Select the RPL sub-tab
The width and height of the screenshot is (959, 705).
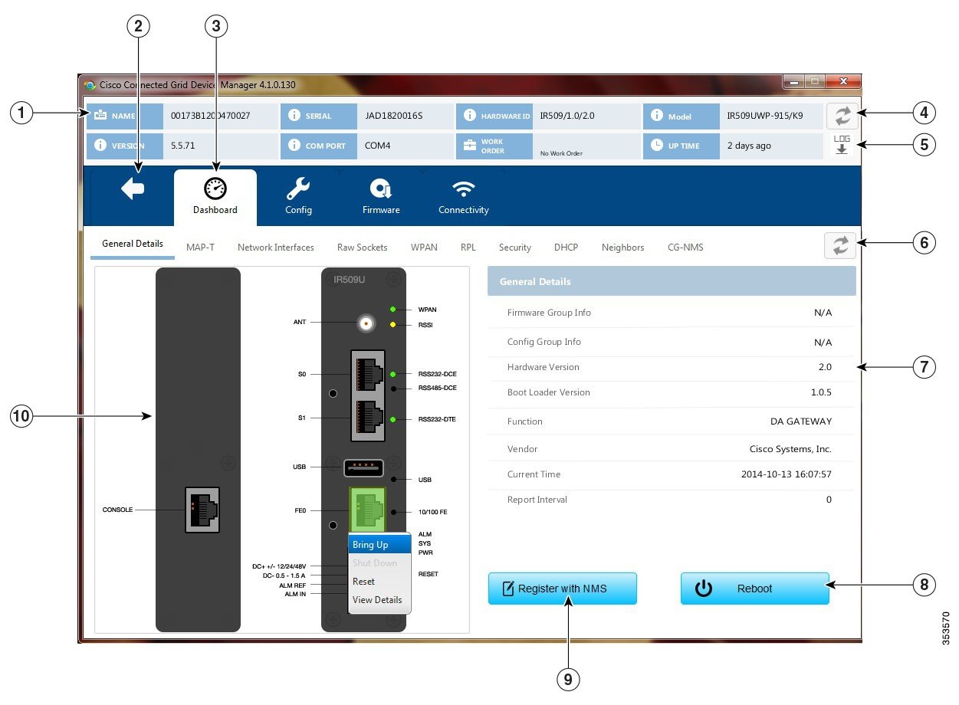(468, 248)
